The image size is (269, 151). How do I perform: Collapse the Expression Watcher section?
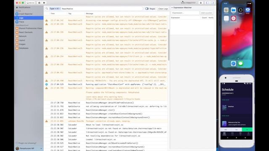click(x=172, y=8)
